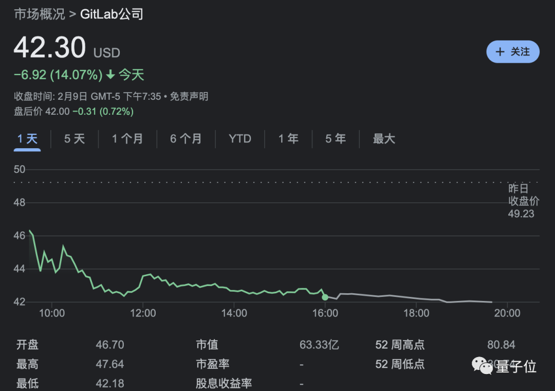Open the 6个月 time range
555x391 pixels.
click(185, 138)
